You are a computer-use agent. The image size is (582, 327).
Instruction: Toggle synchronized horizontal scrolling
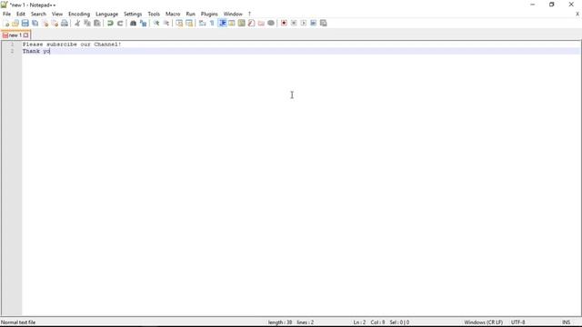pyautogui.click(x=189, y=23)
